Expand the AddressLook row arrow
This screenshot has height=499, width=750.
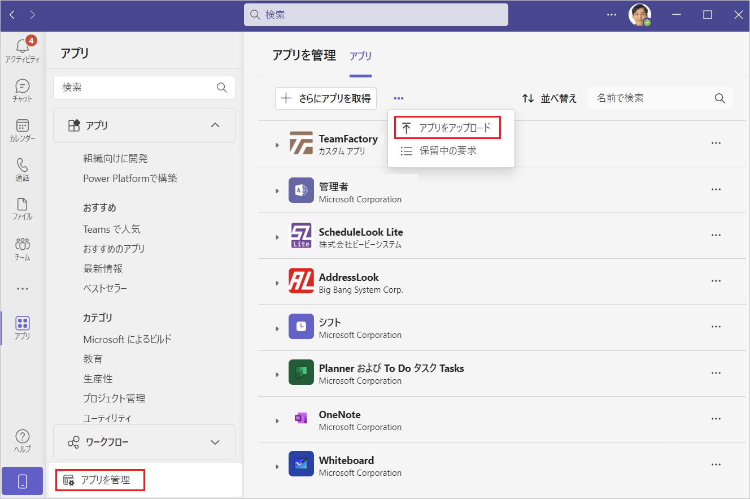(277, 283)
